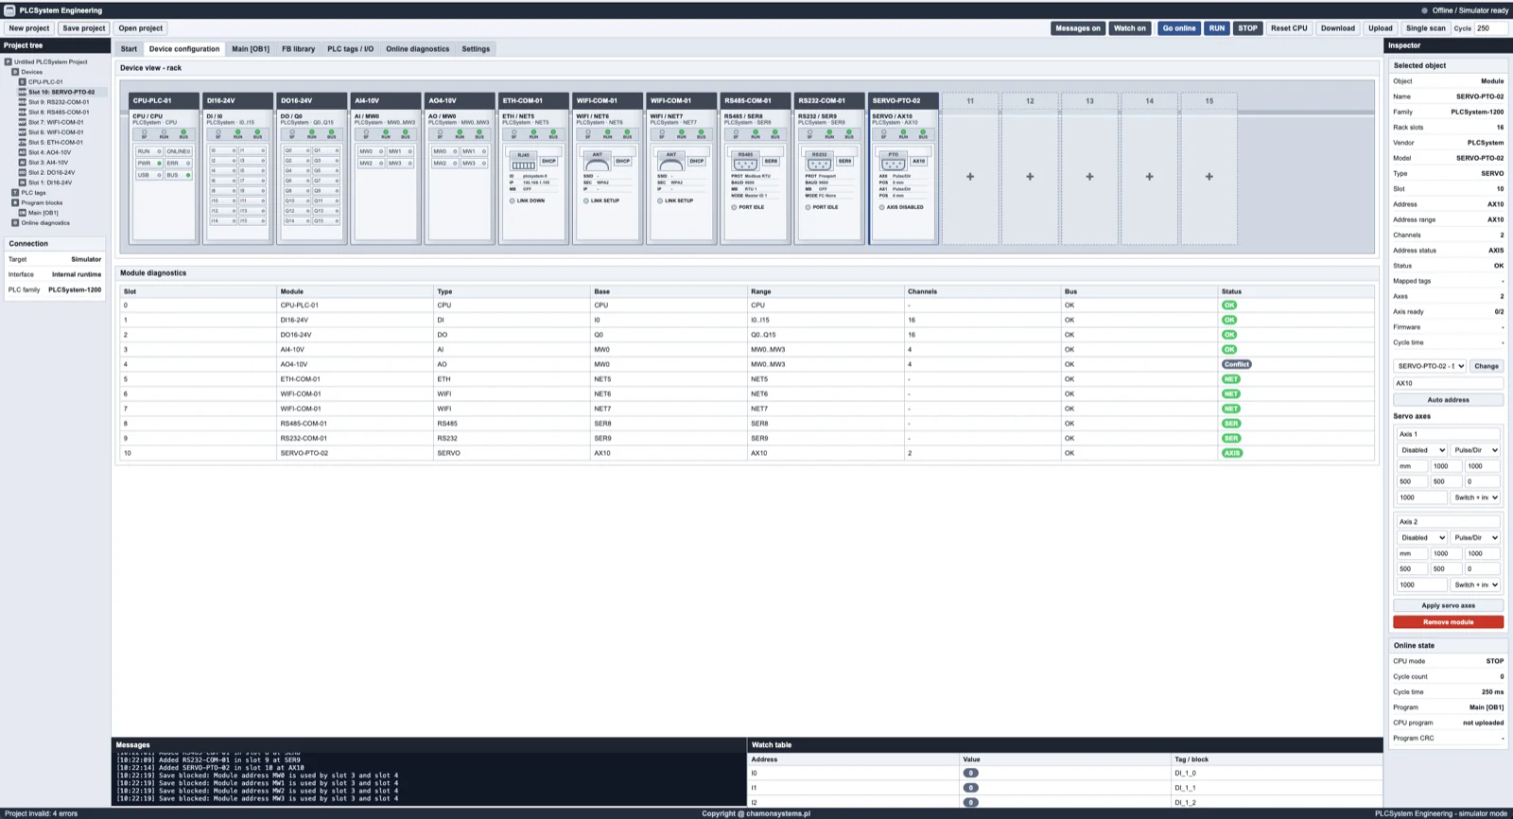Click the Main [OB1] tree block icon

[x=23, y=213]
